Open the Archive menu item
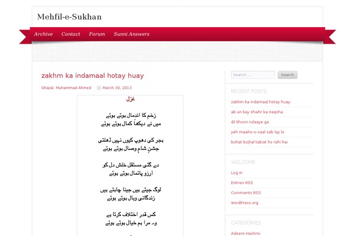The height and width of the screenshot is (236, 355). pyautogui.click(x=43, y=34)
